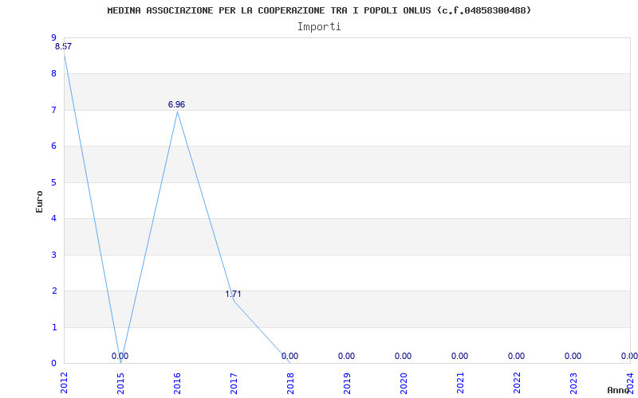638x398 pixels.
Task: Click the y-axis tick label 6
Action: pos(53,146)
